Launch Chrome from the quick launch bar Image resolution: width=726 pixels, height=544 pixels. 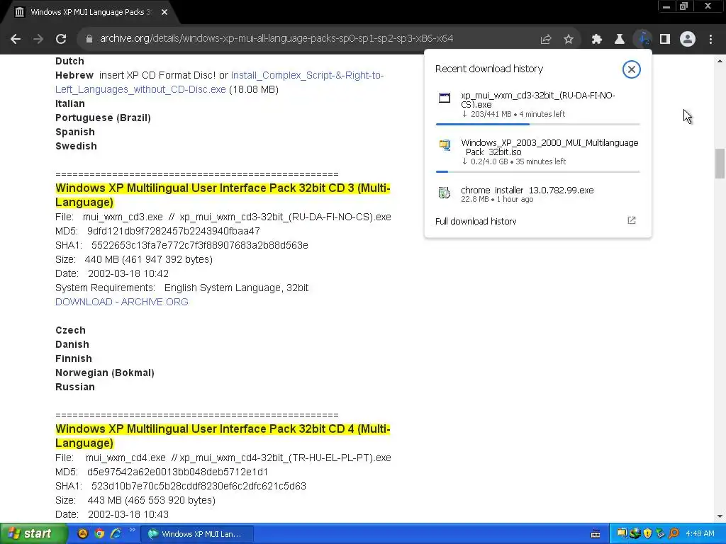99,533
